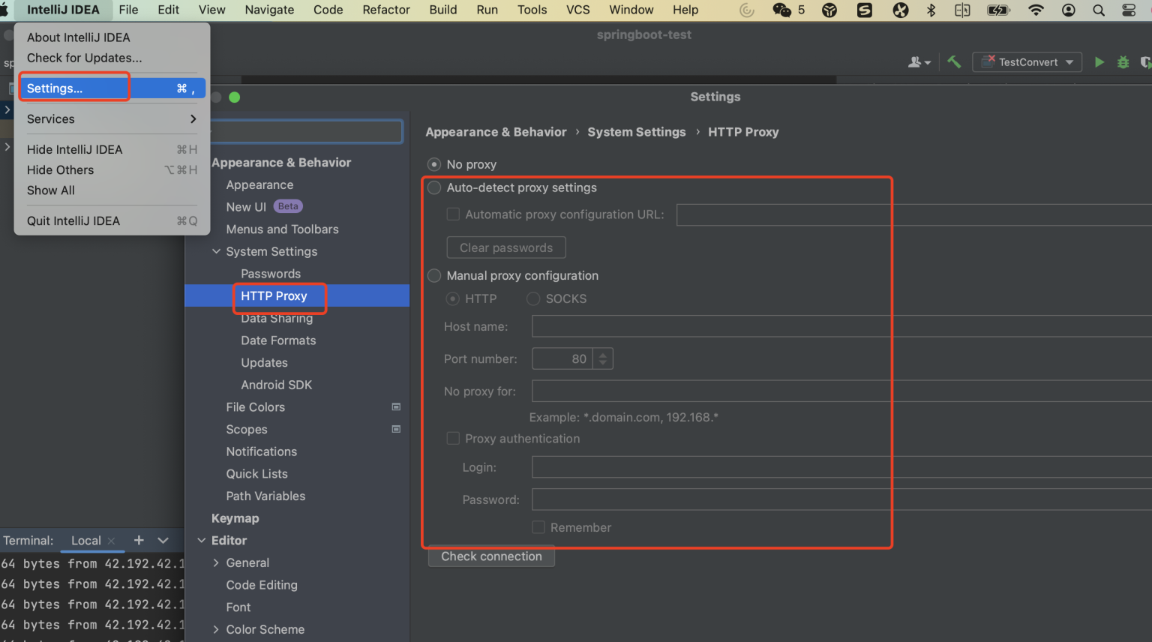
Task: Click the WeChat icon in the menu bar
Action: pos(781,10)
